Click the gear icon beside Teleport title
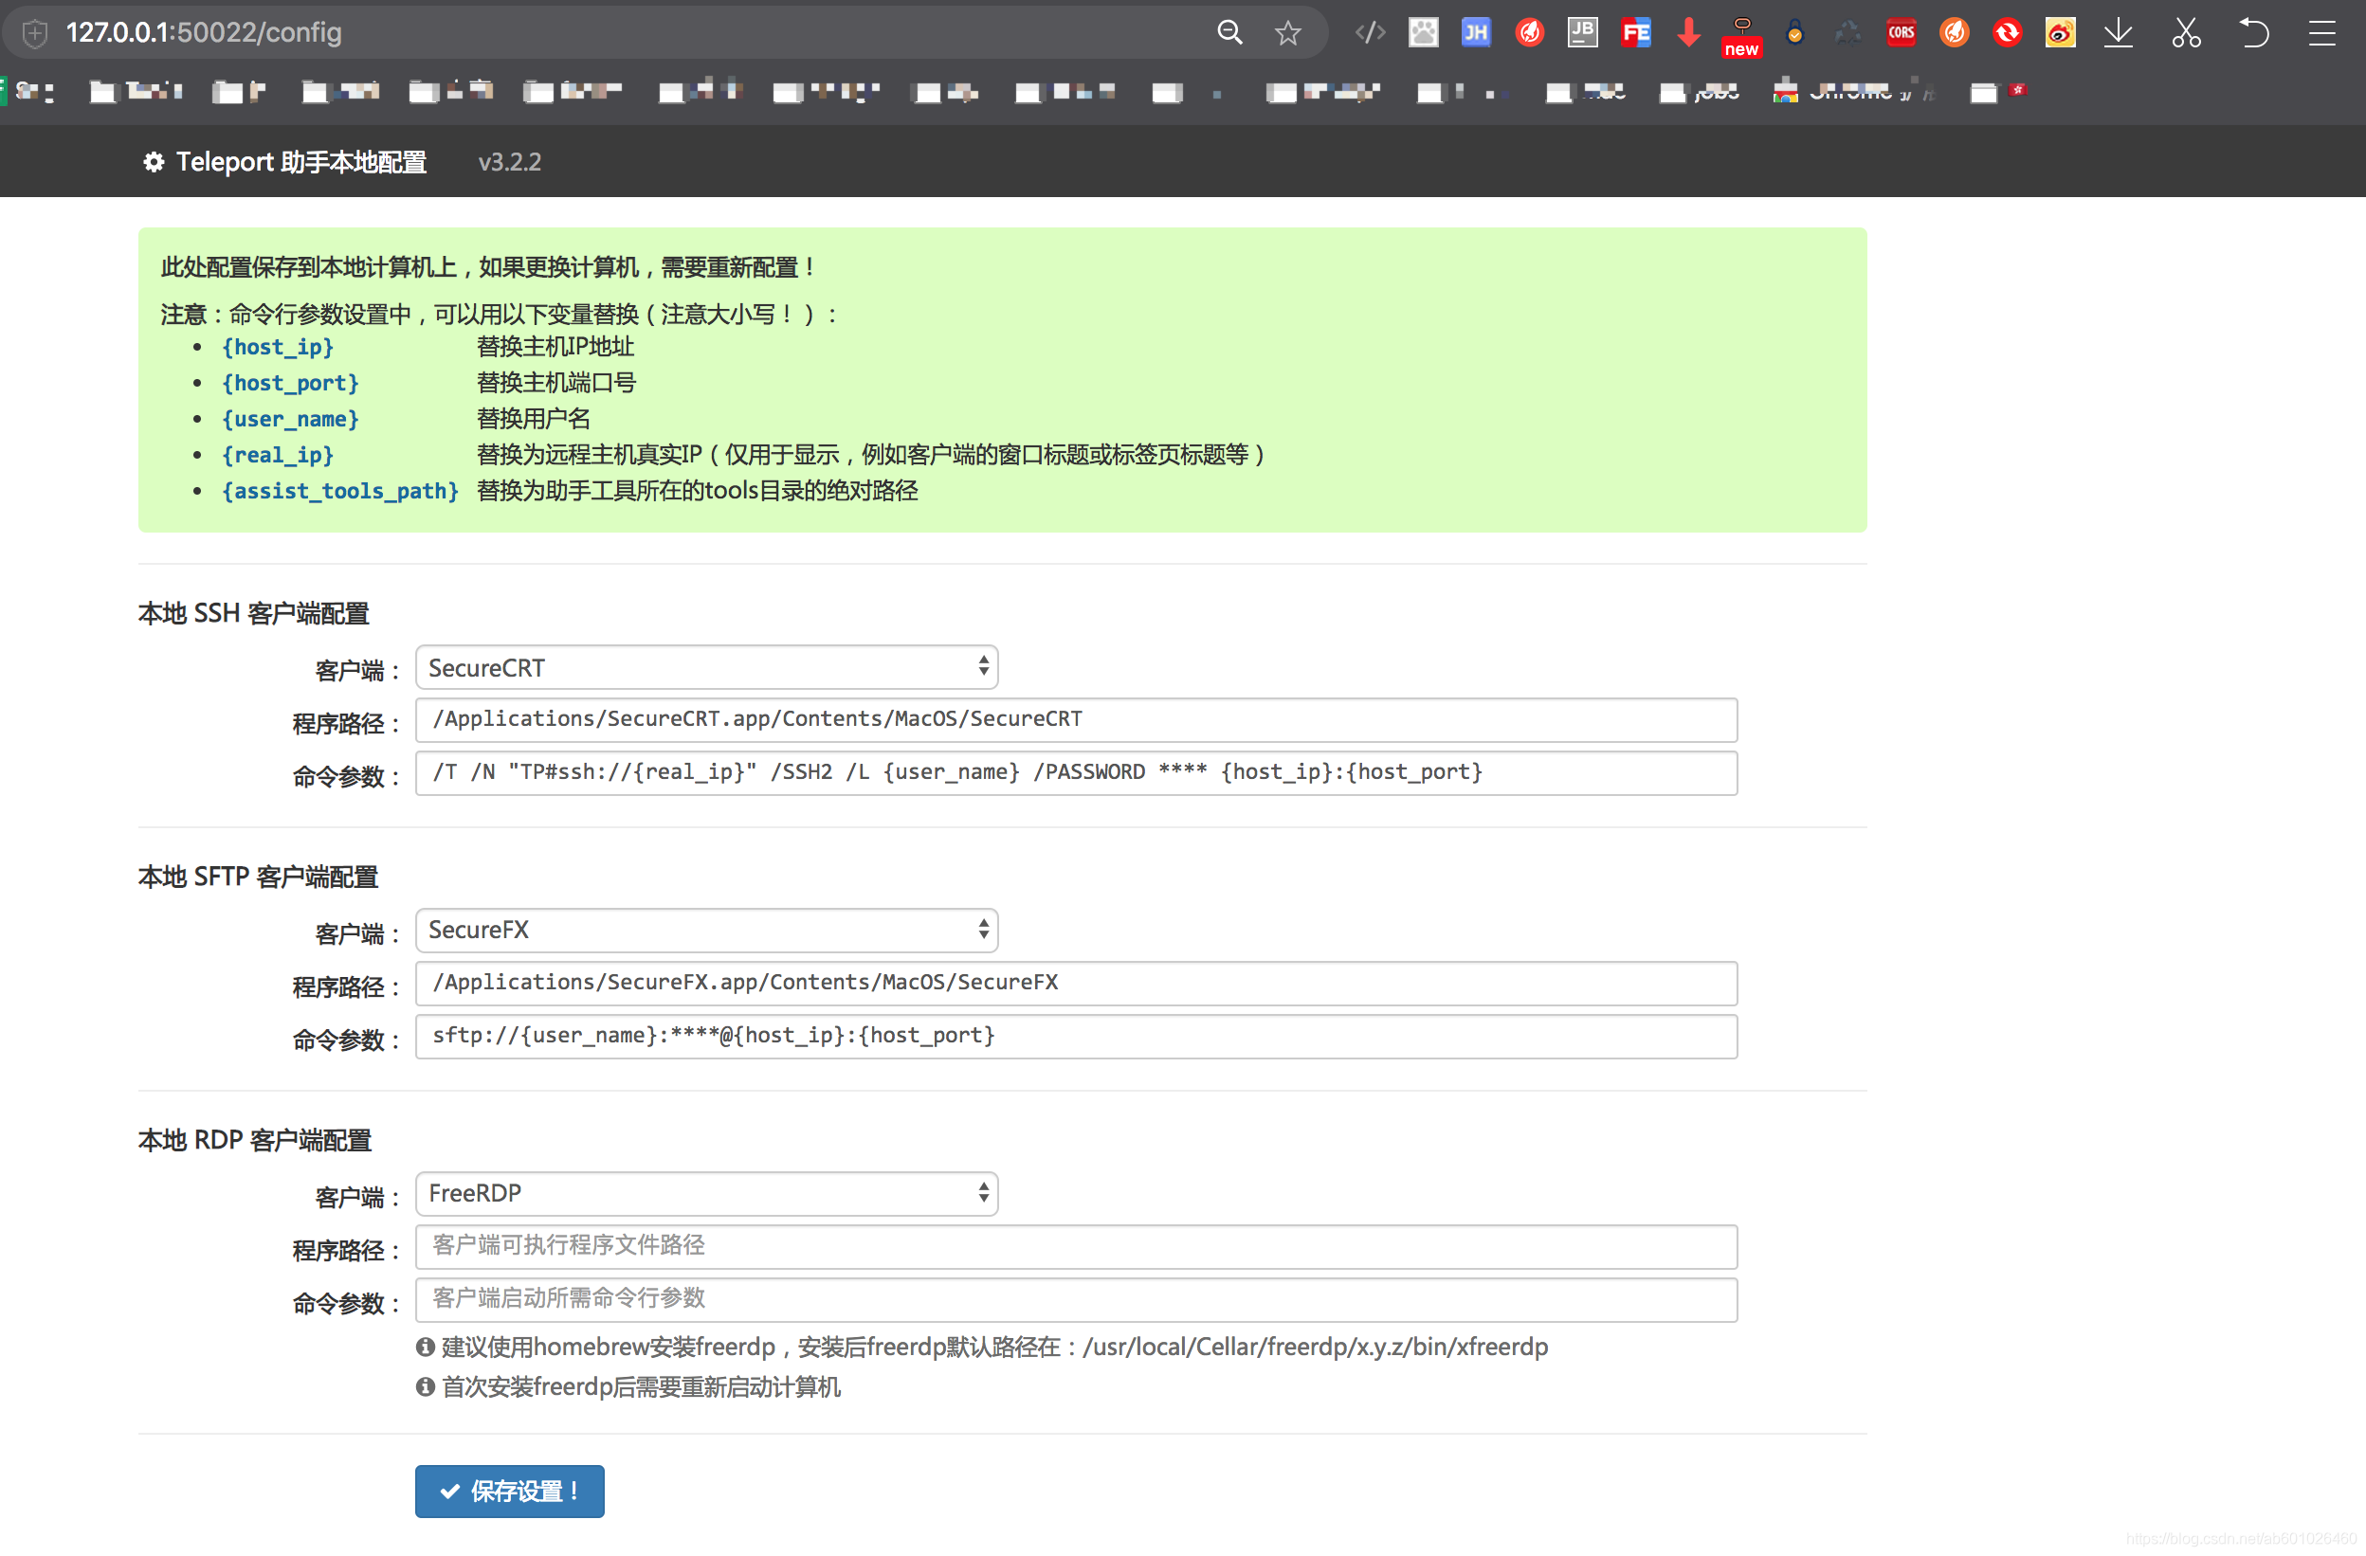This screenshot has height=1556, width=2366. tap(154, 162)
